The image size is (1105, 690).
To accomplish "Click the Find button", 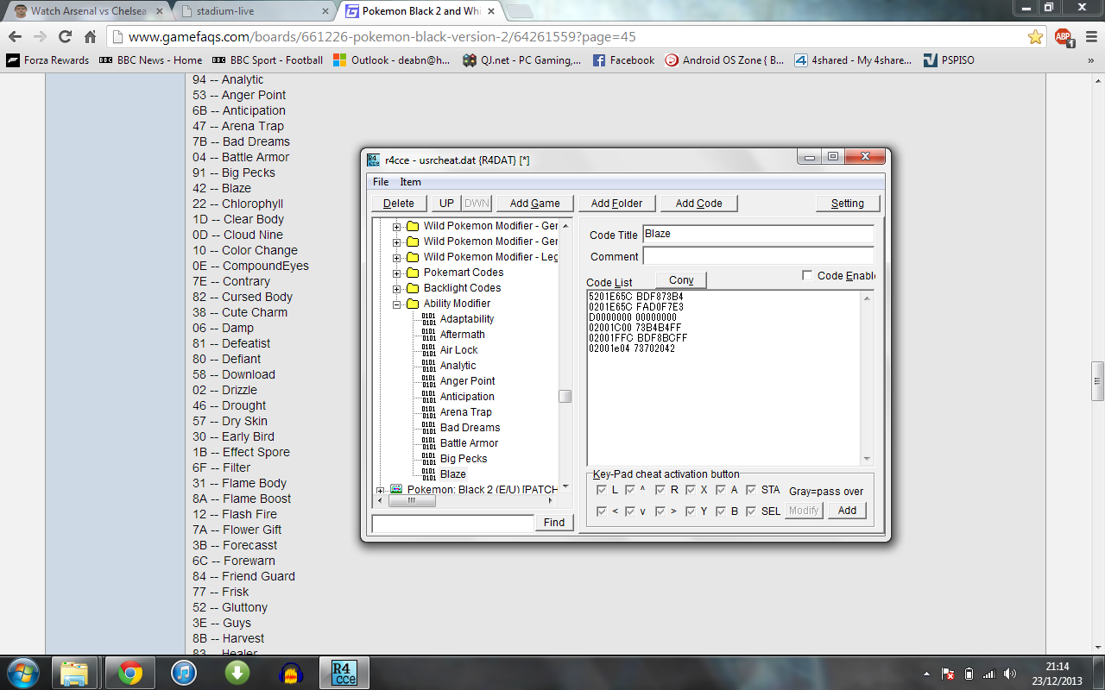I will 554,523.
